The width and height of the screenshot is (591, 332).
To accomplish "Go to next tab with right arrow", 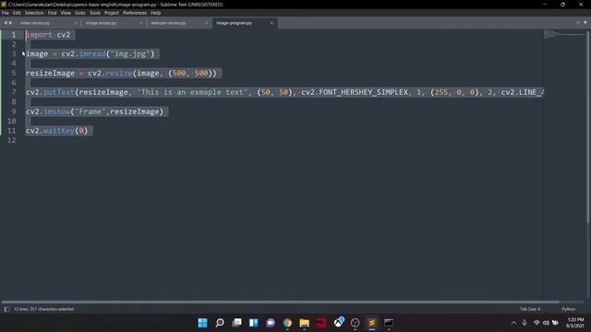I will 10,23.
